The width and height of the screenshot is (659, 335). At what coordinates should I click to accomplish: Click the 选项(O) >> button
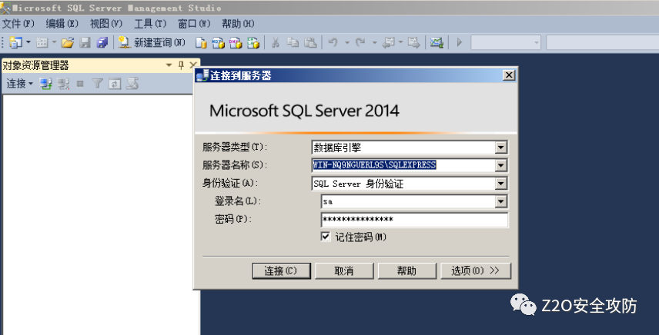[475, 271]
